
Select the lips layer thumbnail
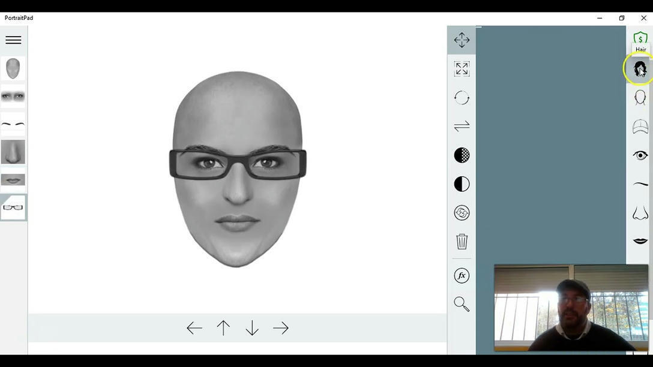coord(13,180)
